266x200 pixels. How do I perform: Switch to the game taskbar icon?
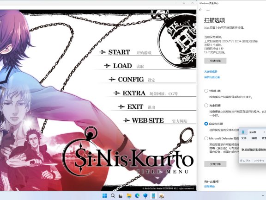(x=162, y=195)
